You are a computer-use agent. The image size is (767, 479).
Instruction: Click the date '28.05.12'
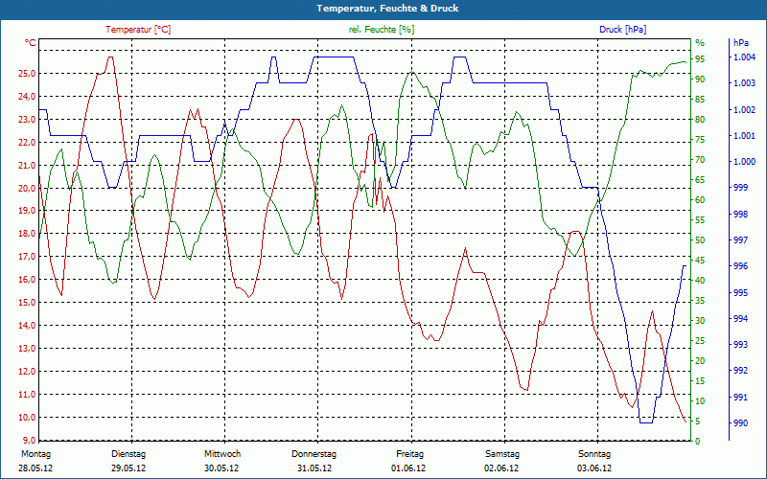[35, 468]
